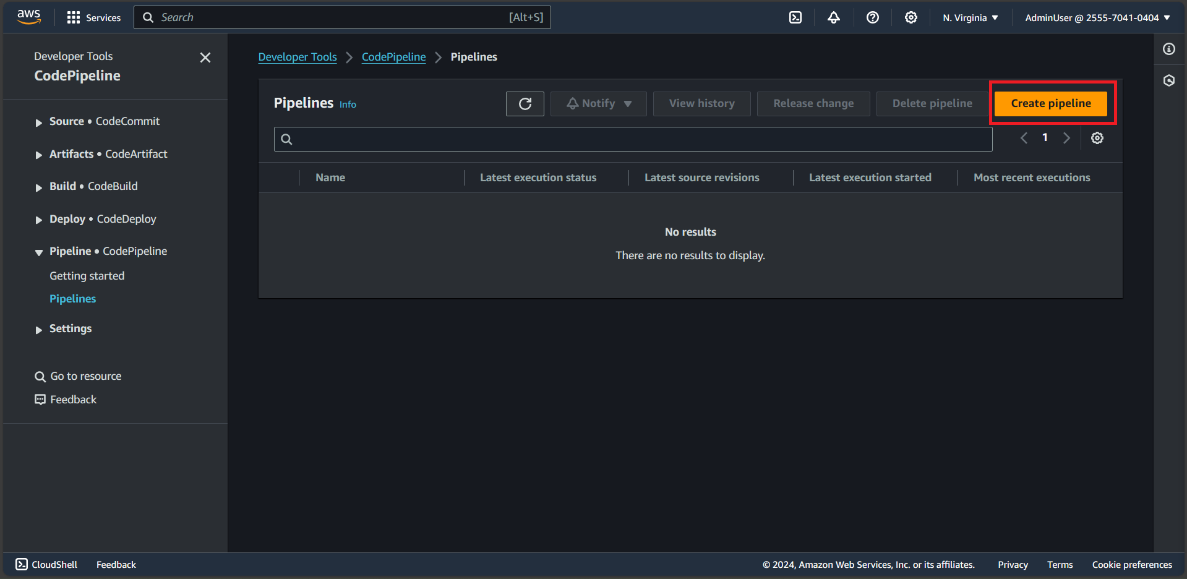Open Cookie preferences in footer
Screen dimensions: 1187x579
pos(1132,565)
